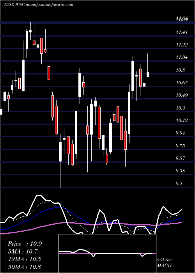This screenshot has height=273, width=195.
Task: Click the 10.3 price axis label
Action: coord(181,108)
